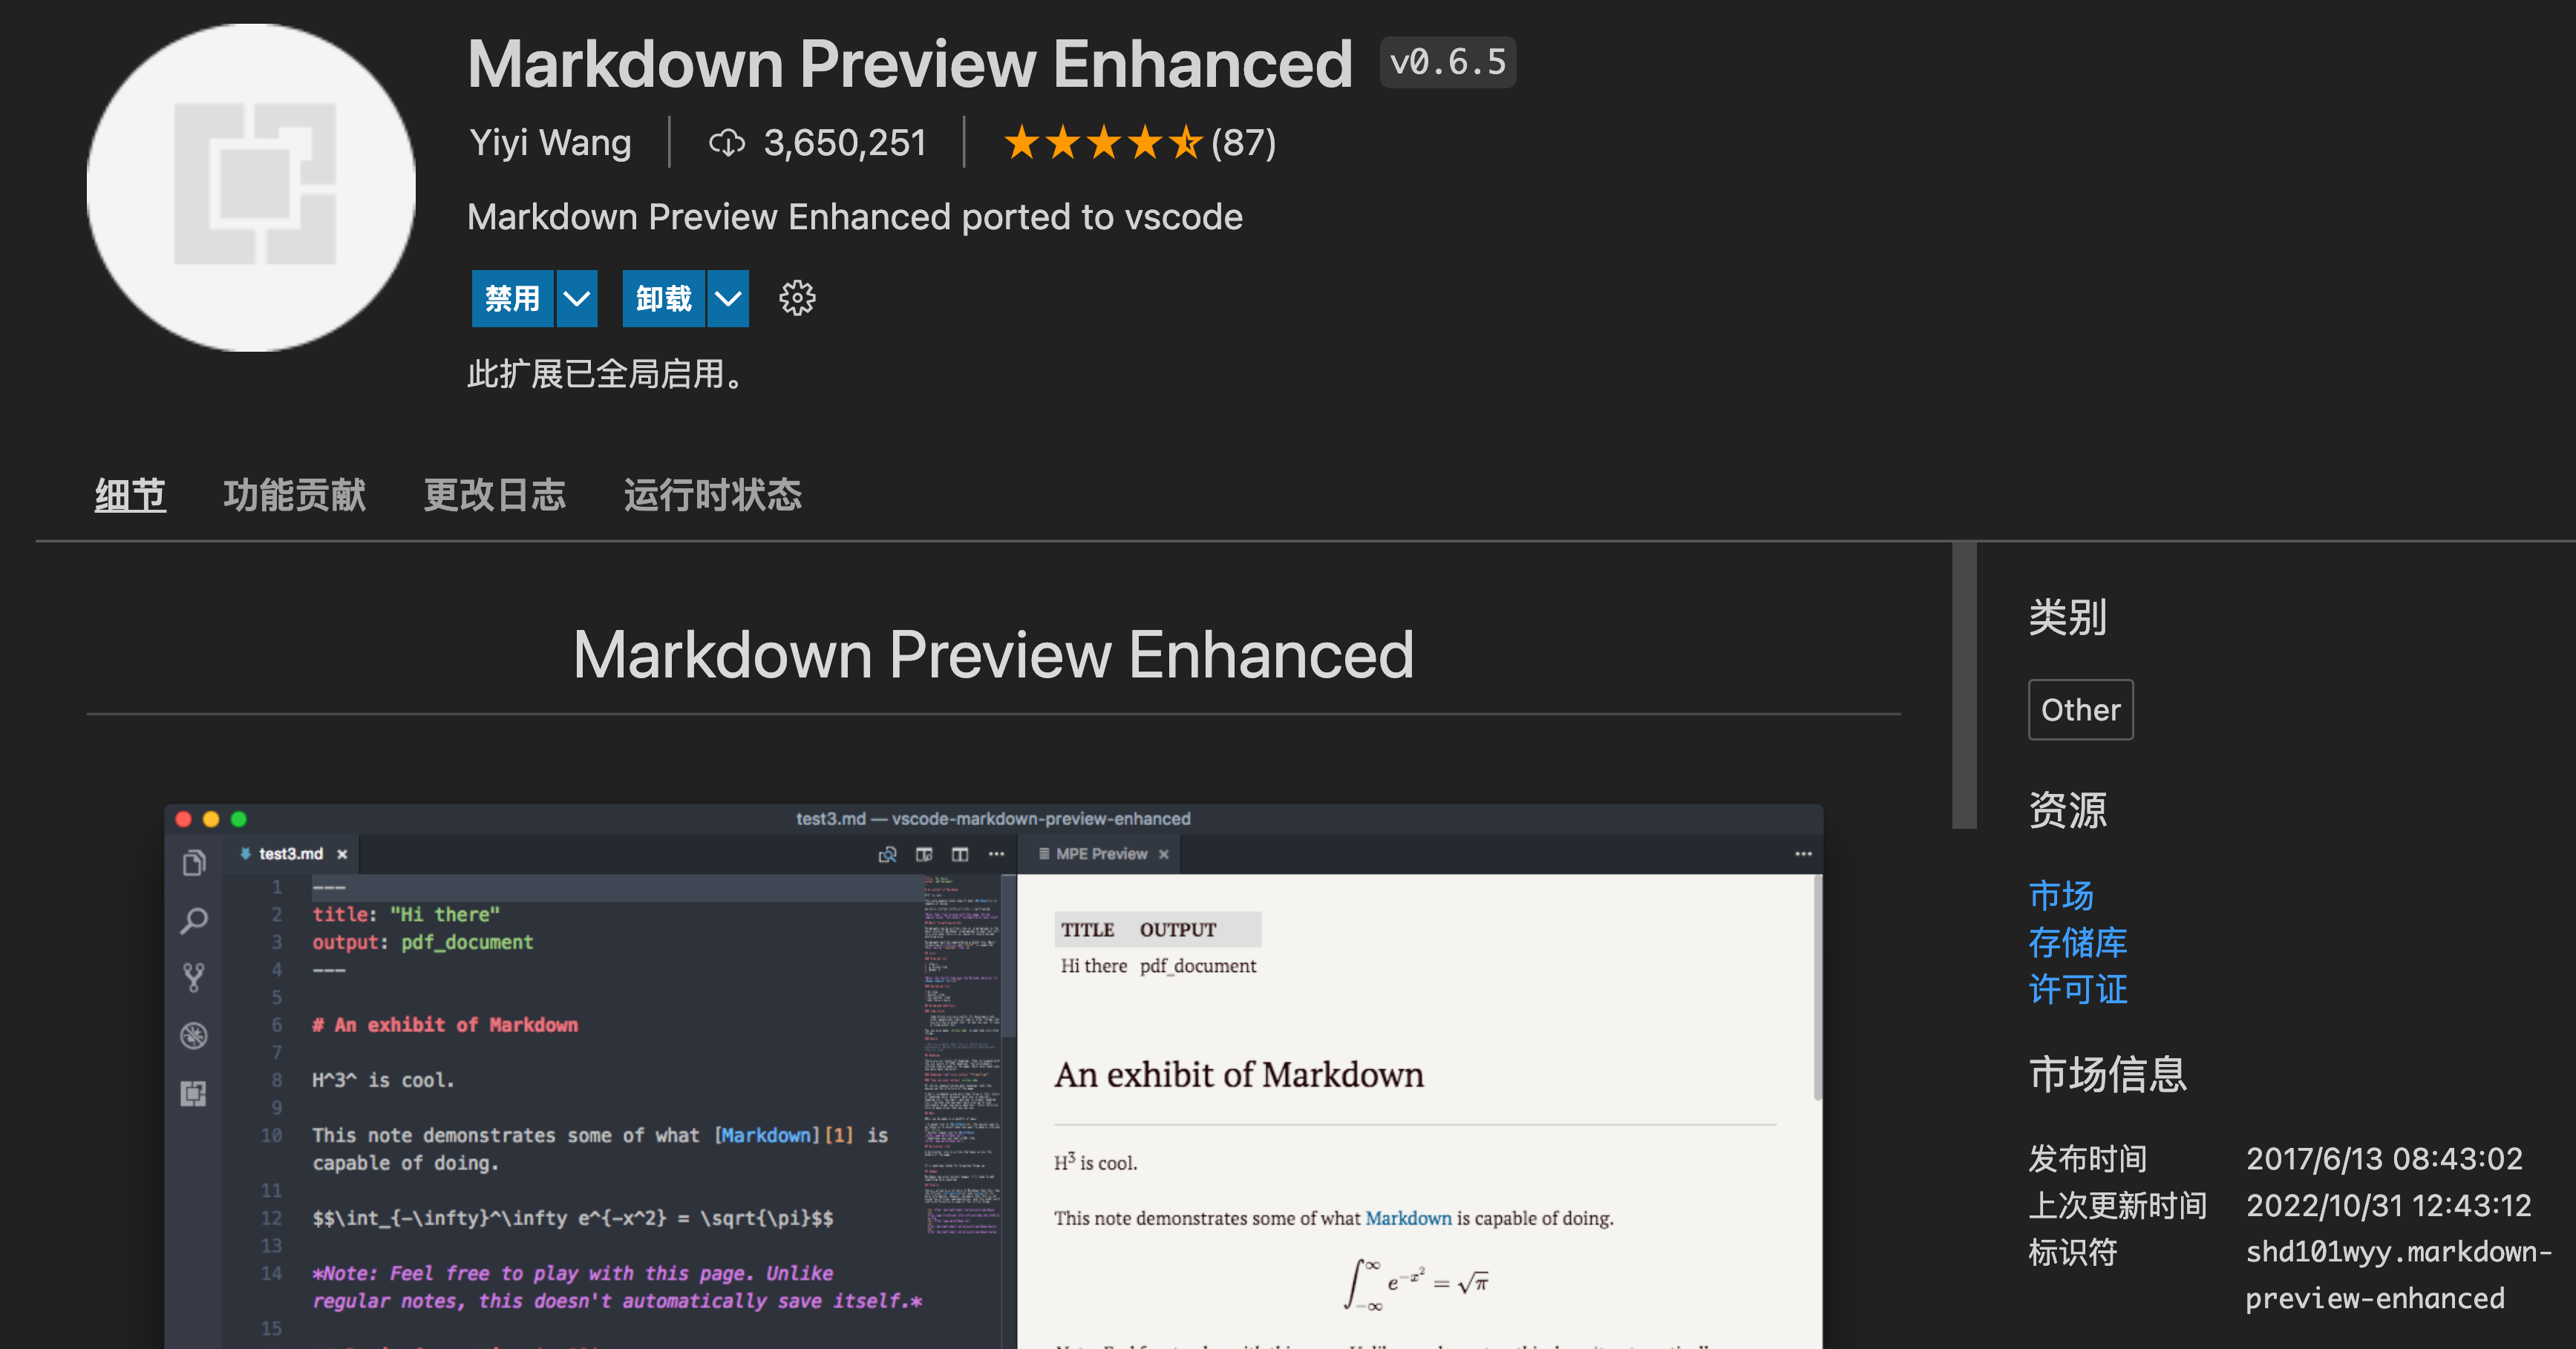This screenshot has width=2576, height=1349.
Task: Switch to the 更改日志 tab
Action: tap(495, 495)
